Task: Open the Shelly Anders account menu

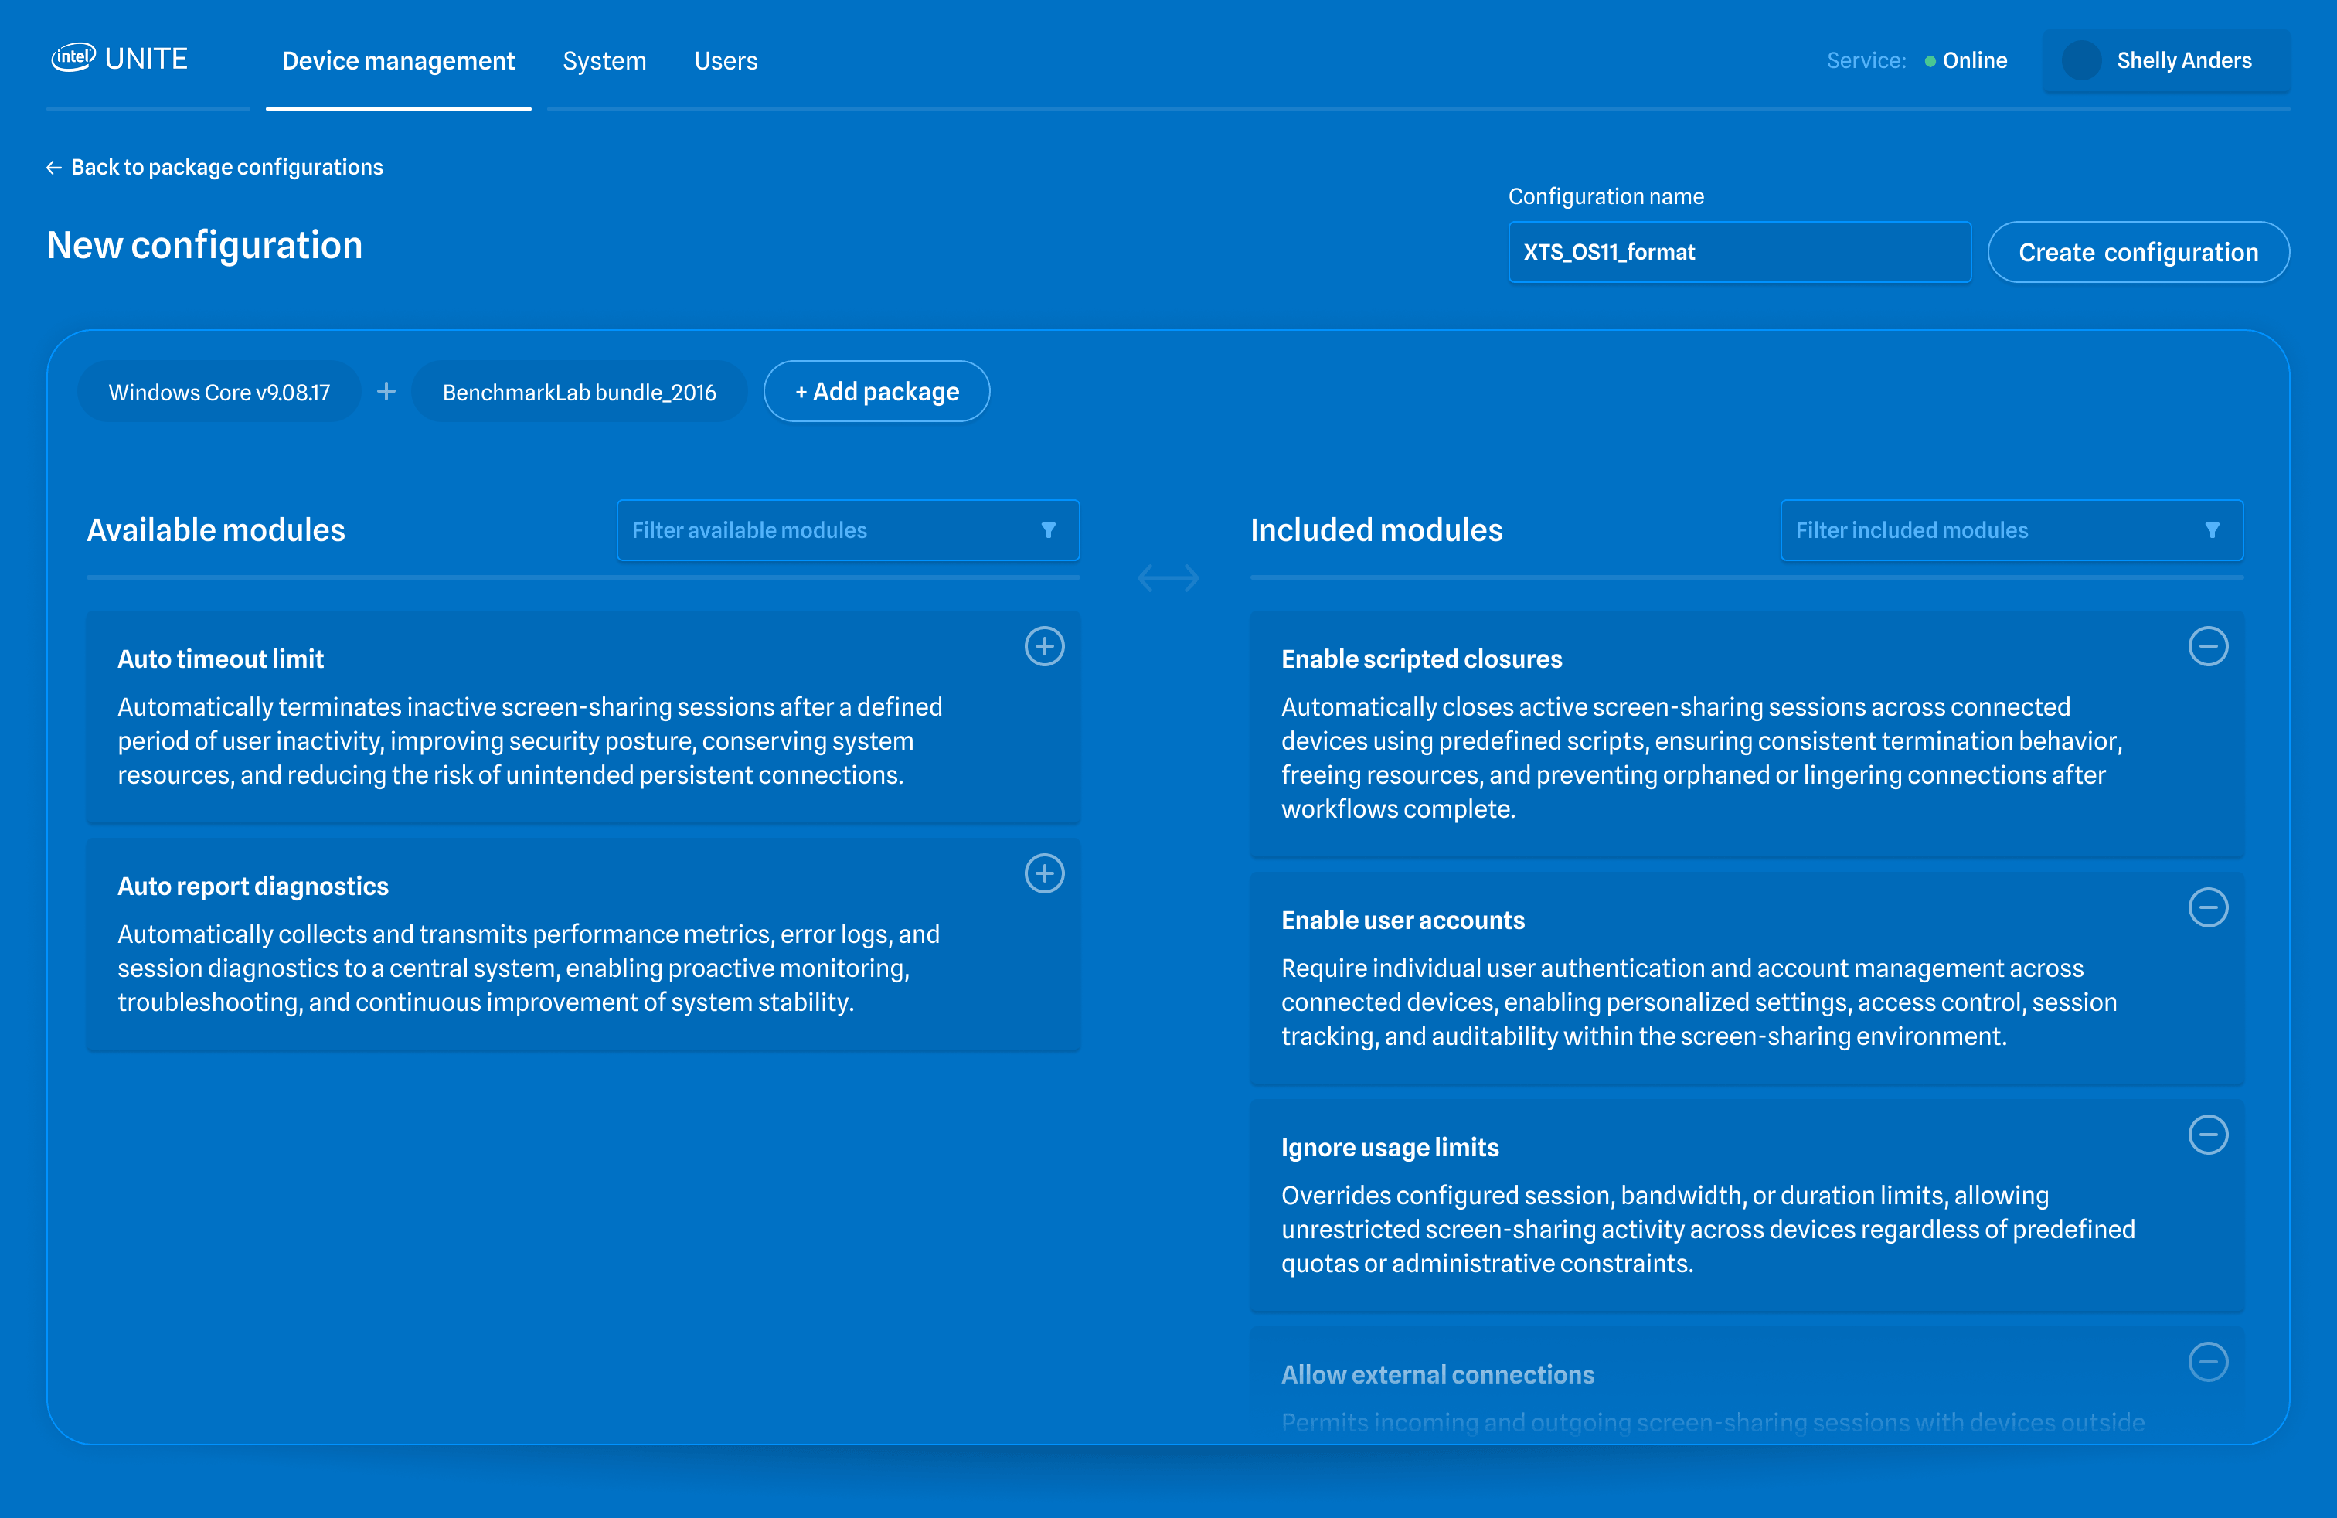Action: tap(2166, 60)
